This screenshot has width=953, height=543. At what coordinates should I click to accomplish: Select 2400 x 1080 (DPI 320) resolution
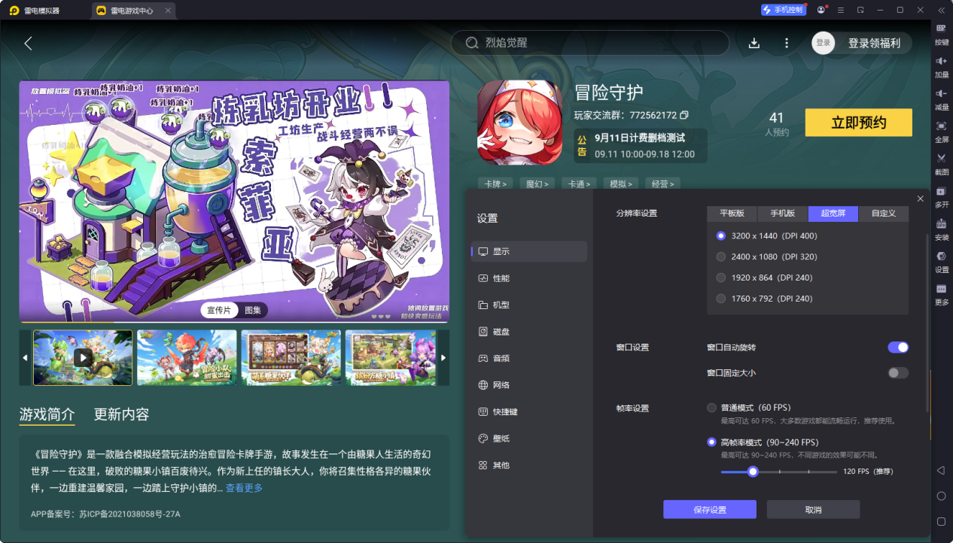pyautogui.click(x=766, y=256)
